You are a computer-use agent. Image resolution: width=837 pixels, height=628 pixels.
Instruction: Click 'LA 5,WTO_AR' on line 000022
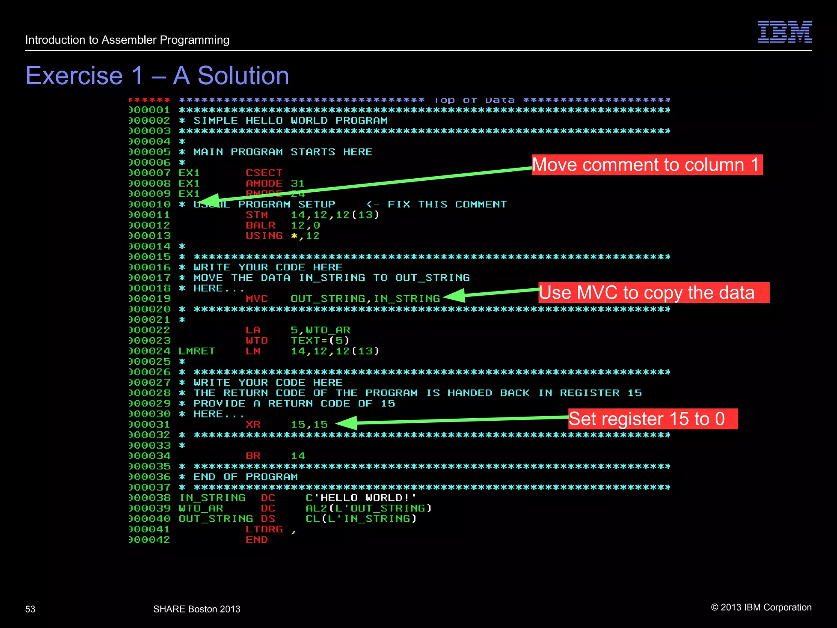point(298,330)
